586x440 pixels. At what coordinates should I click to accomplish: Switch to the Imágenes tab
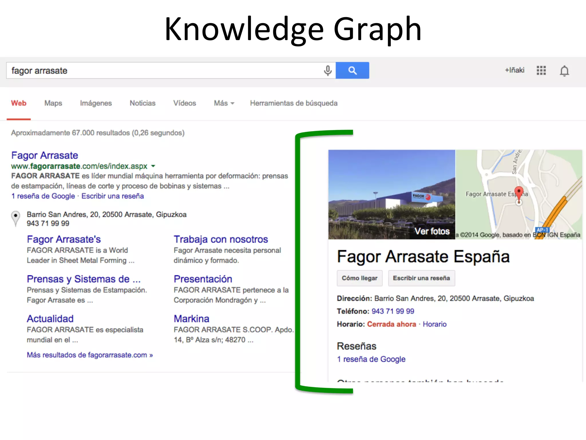96,103
